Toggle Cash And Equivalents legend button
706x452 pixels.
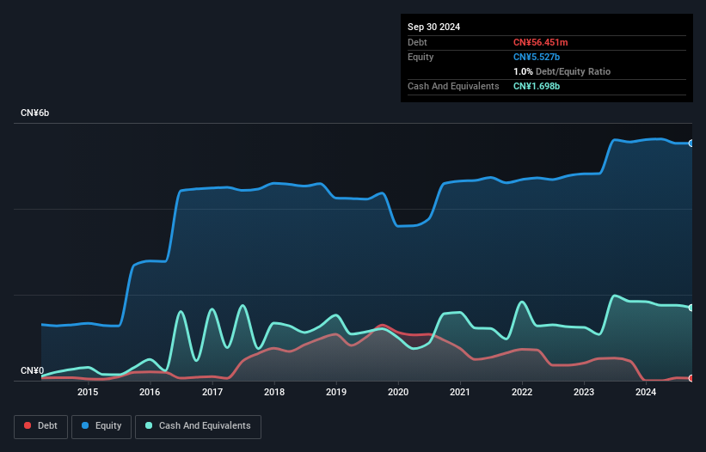pyautogui.click(x=198, y=426)
